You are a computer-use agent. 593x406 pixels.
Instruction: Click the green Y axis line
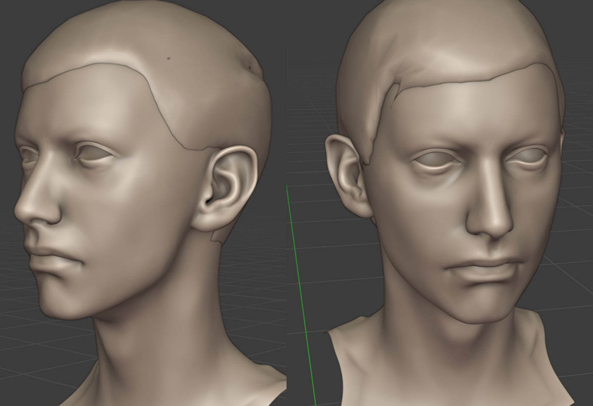coord(301,296)
